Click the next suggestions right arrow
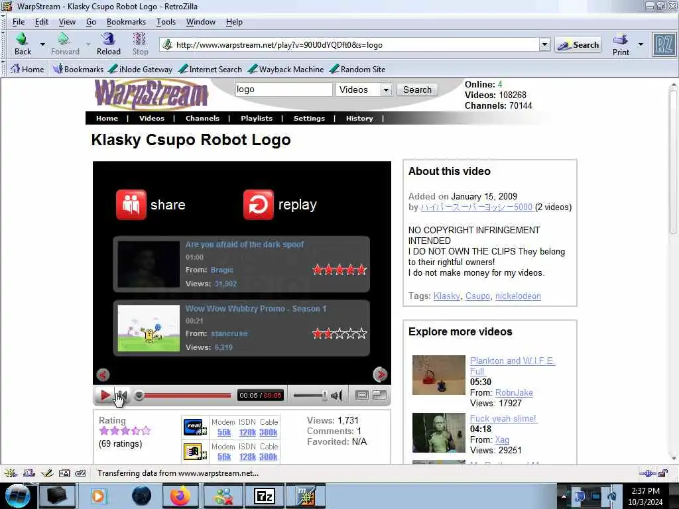The image size is (679, 509). pyautogui.click(x=380, y=374)
